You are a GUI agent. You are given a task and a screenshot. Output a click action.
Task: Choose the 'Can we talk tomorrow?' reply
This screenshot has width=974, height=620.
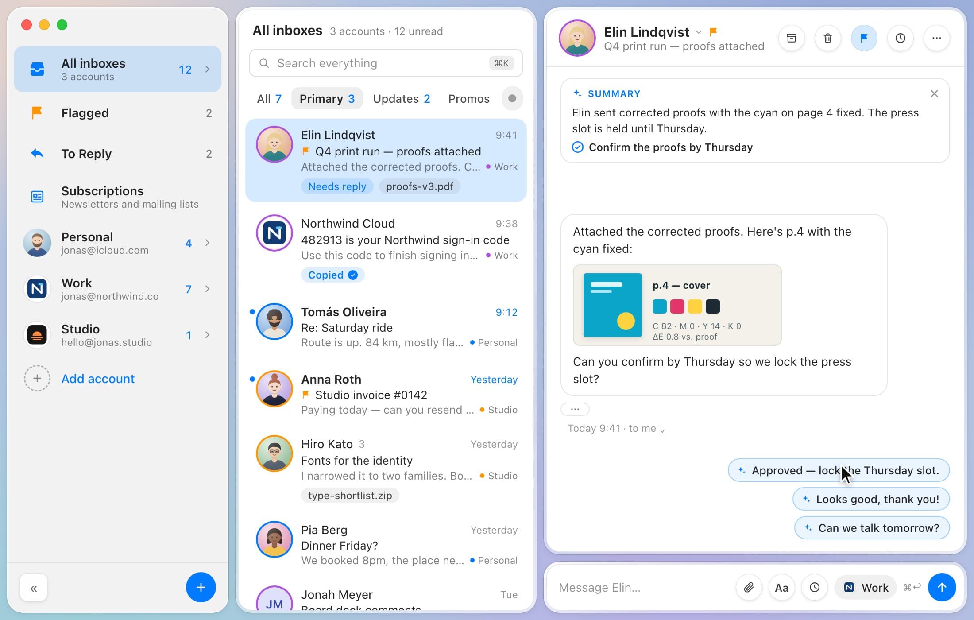[872, 528]
